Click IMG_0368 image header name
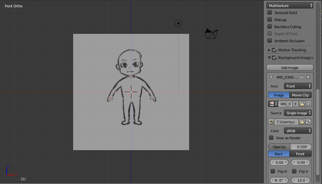The height and width of the screenshot is (184, 322). (x=287, y=77)
